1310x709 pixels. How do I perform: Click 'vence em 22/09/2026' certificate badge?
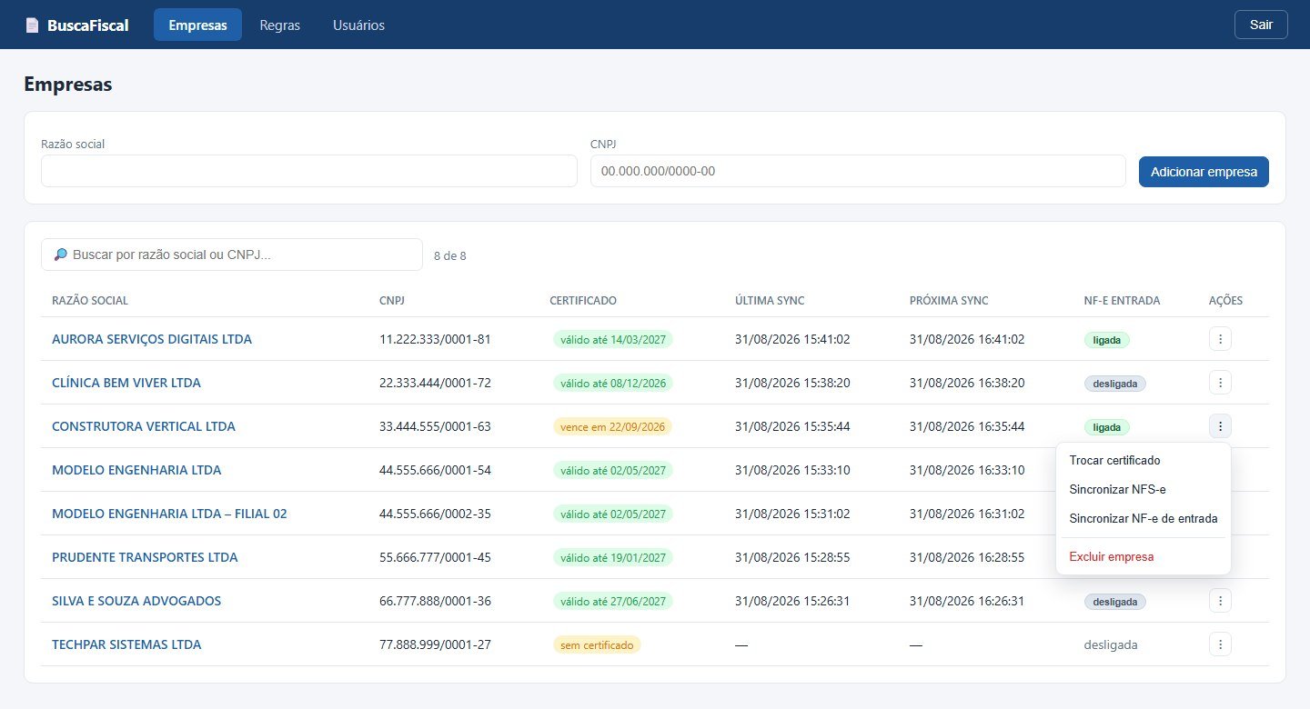click(612, 427)
